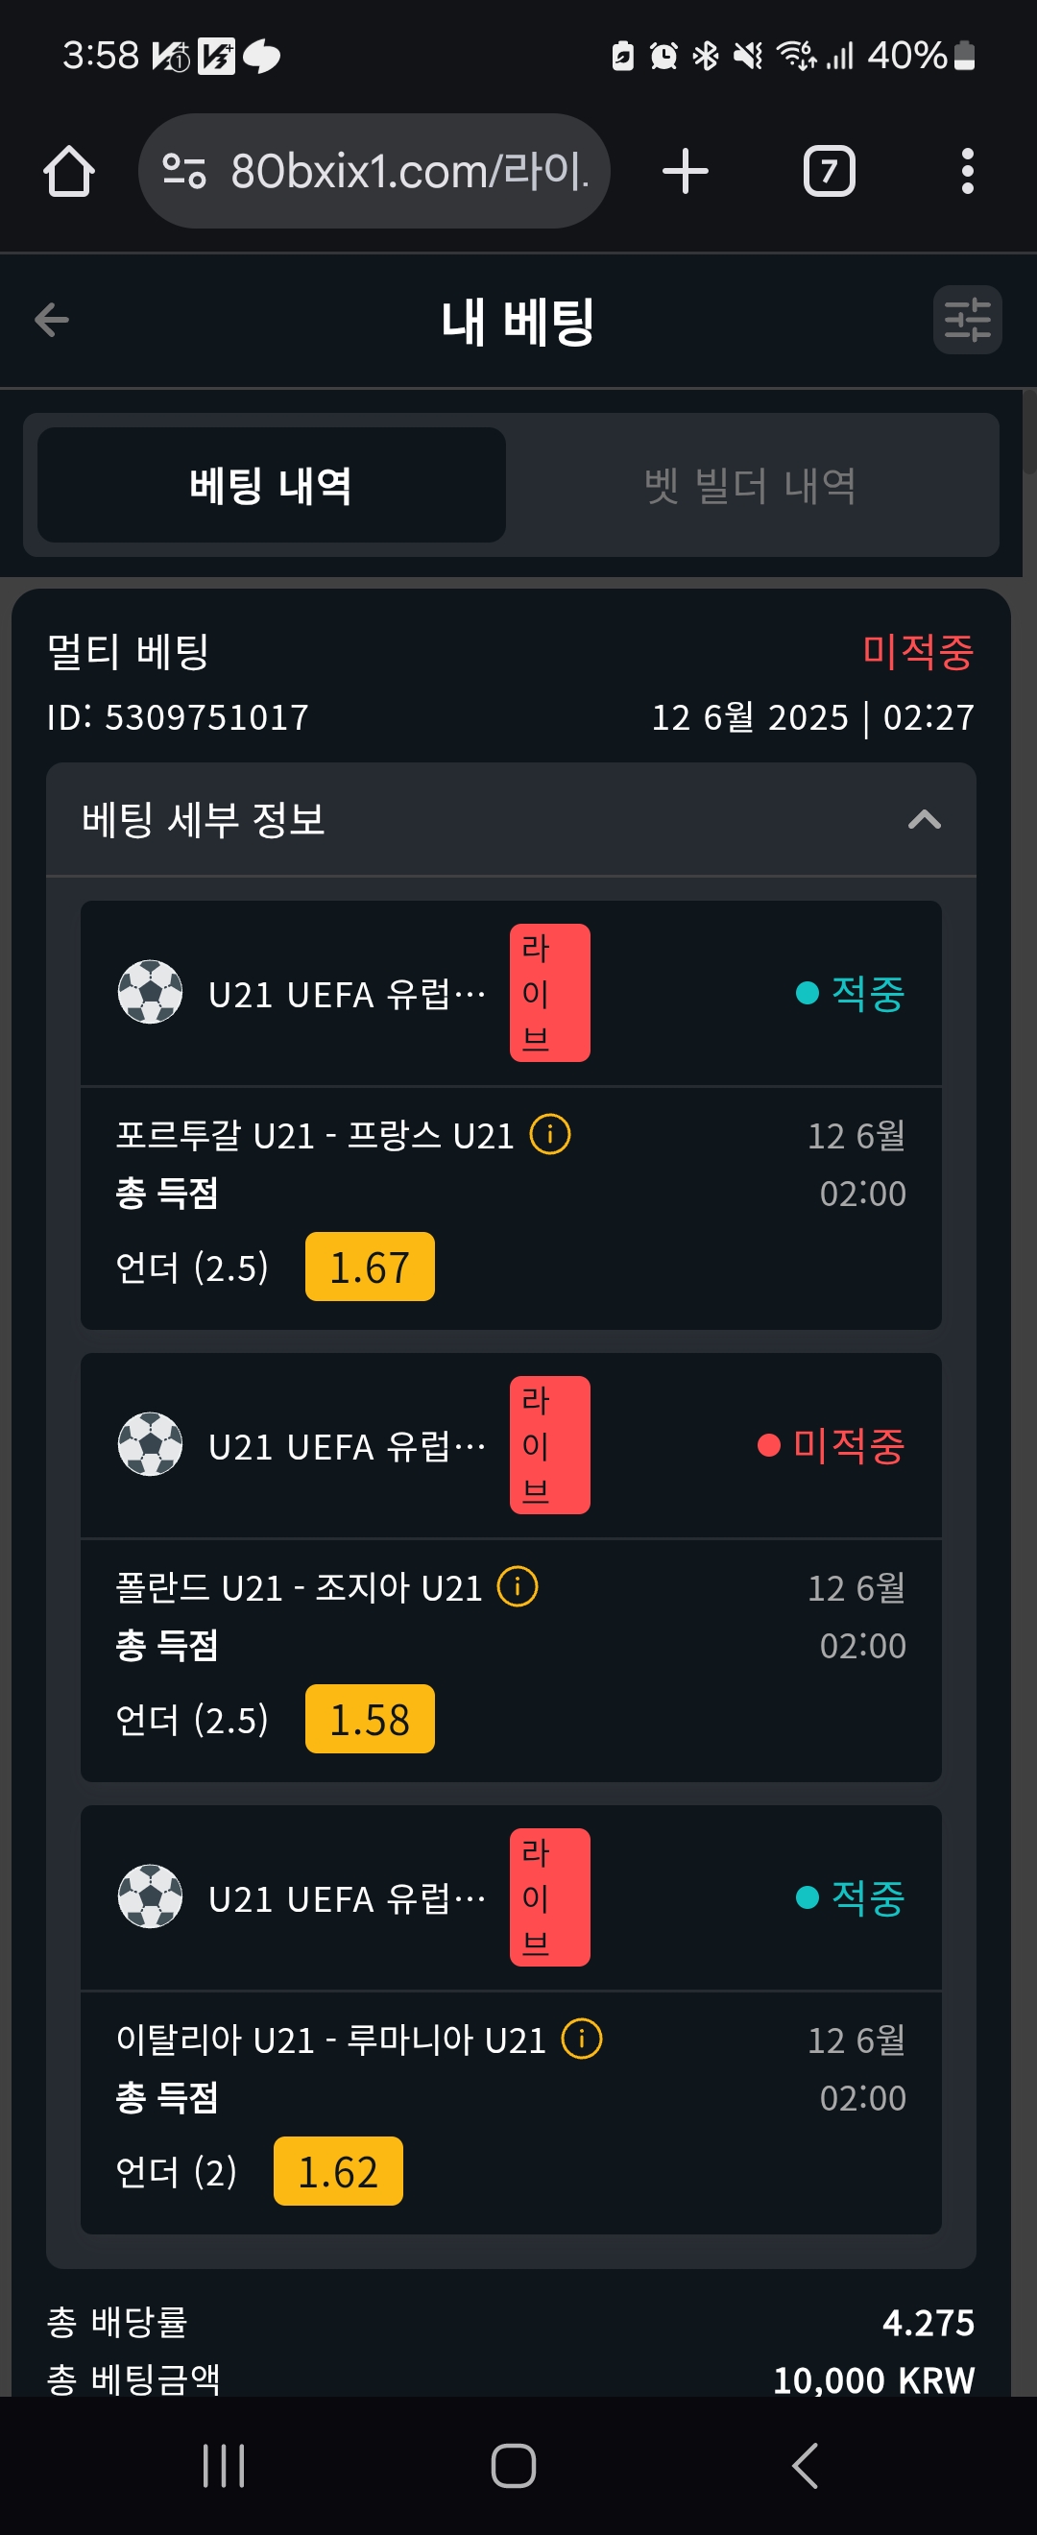Switch to the 벳 빌더 내역 tab
1037x2535 pixels.
click(x=750, y=485)
